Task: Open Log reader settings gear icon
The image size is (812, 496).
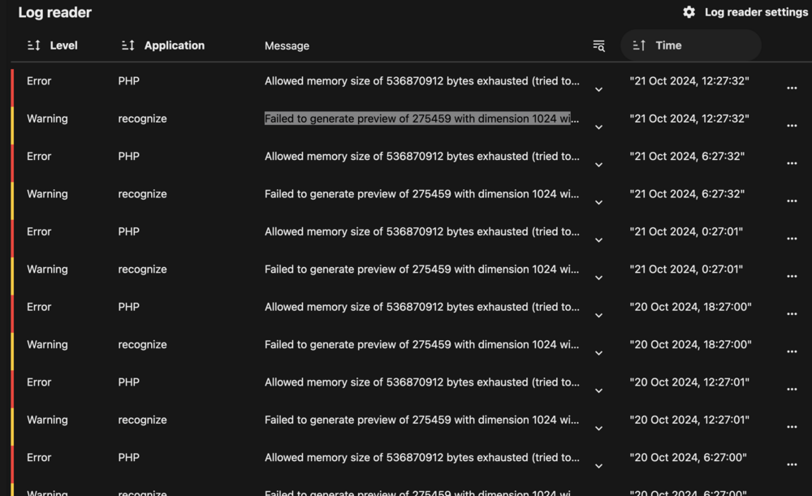Action: click(x=689, y=12)
